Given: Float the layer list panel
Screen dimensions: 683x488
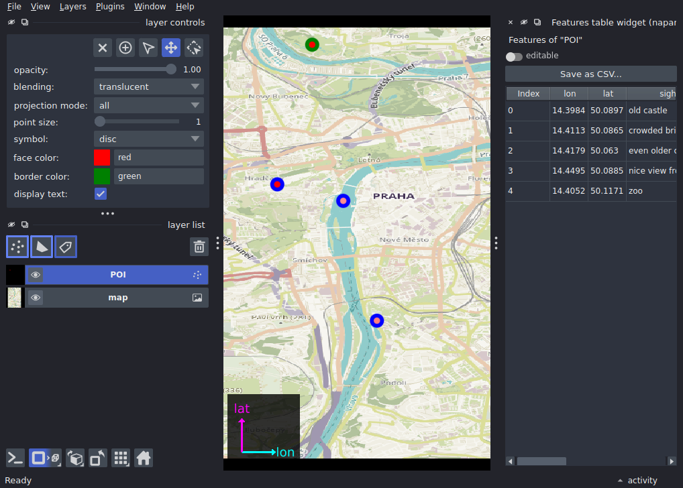Looking at the screenshot, I should tap(25, 225).
